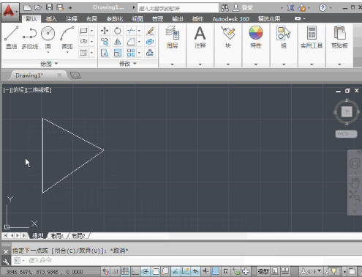Viewport: 362px width, 277px height.
Task: Open the dropdown arrow beside Array tool
Action: click(139, 53)
